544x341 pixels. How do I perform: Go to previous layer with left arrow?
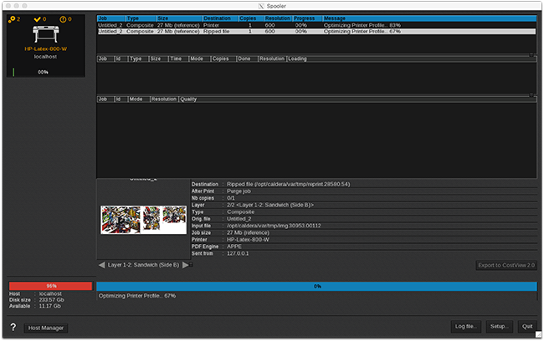[x=102, y=265]
